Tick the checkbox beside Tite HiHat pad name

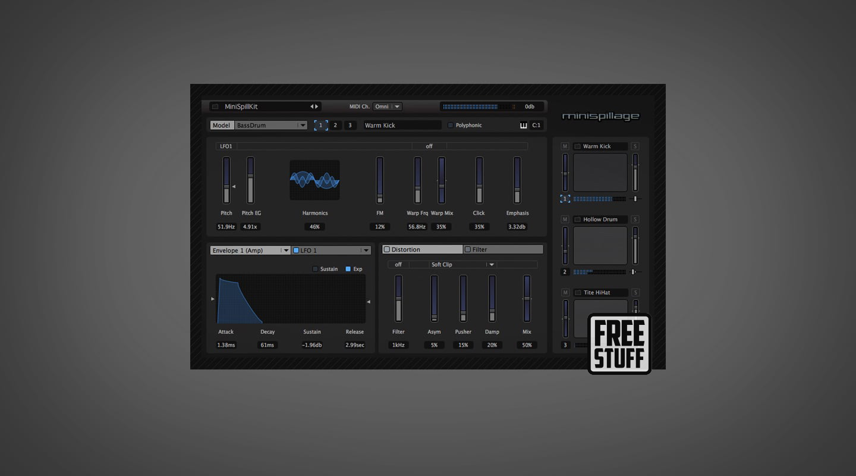coord(577,293)
